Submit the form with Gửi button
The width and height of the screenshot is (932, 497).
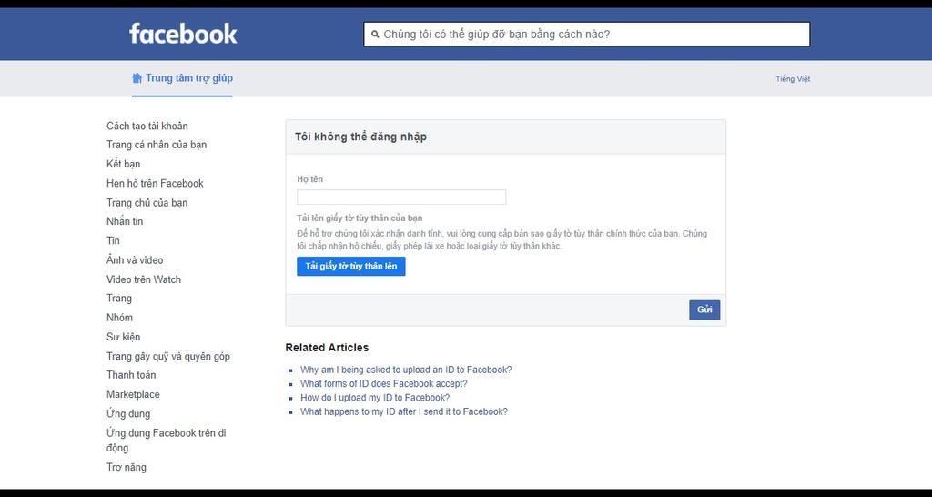point(704,310)
